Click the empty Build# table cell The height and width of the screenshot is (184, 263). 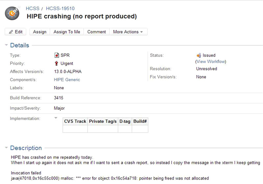click(140, 129)
